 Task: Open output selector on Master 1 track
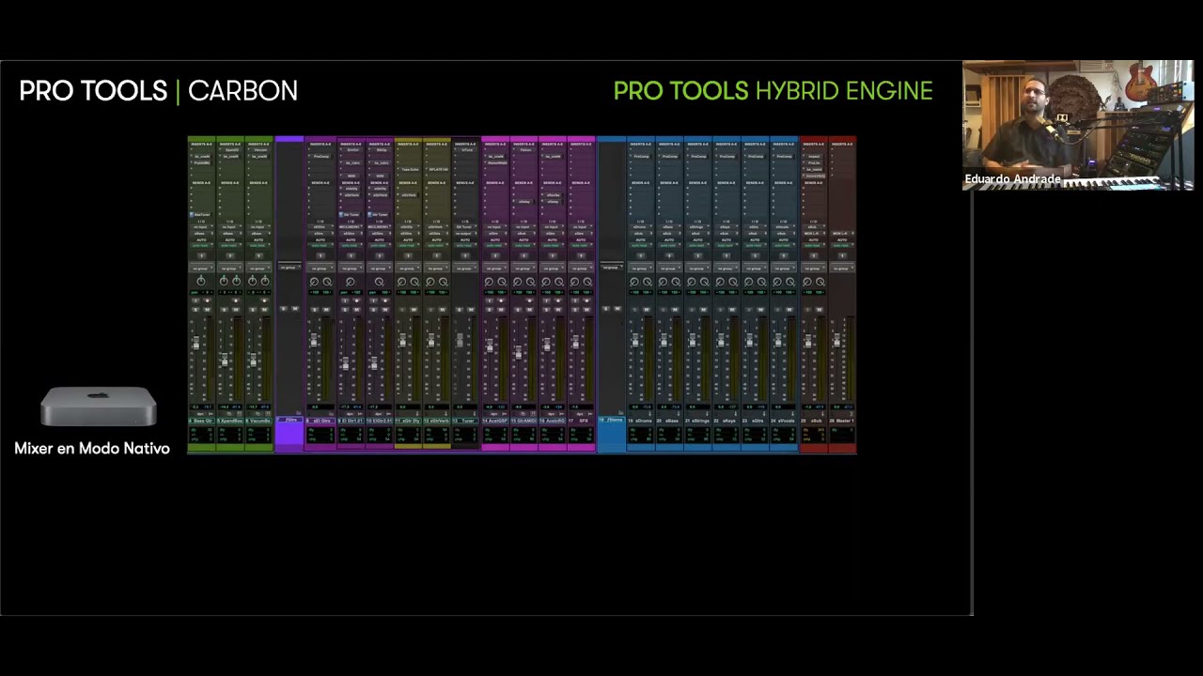tap(842, 233)
